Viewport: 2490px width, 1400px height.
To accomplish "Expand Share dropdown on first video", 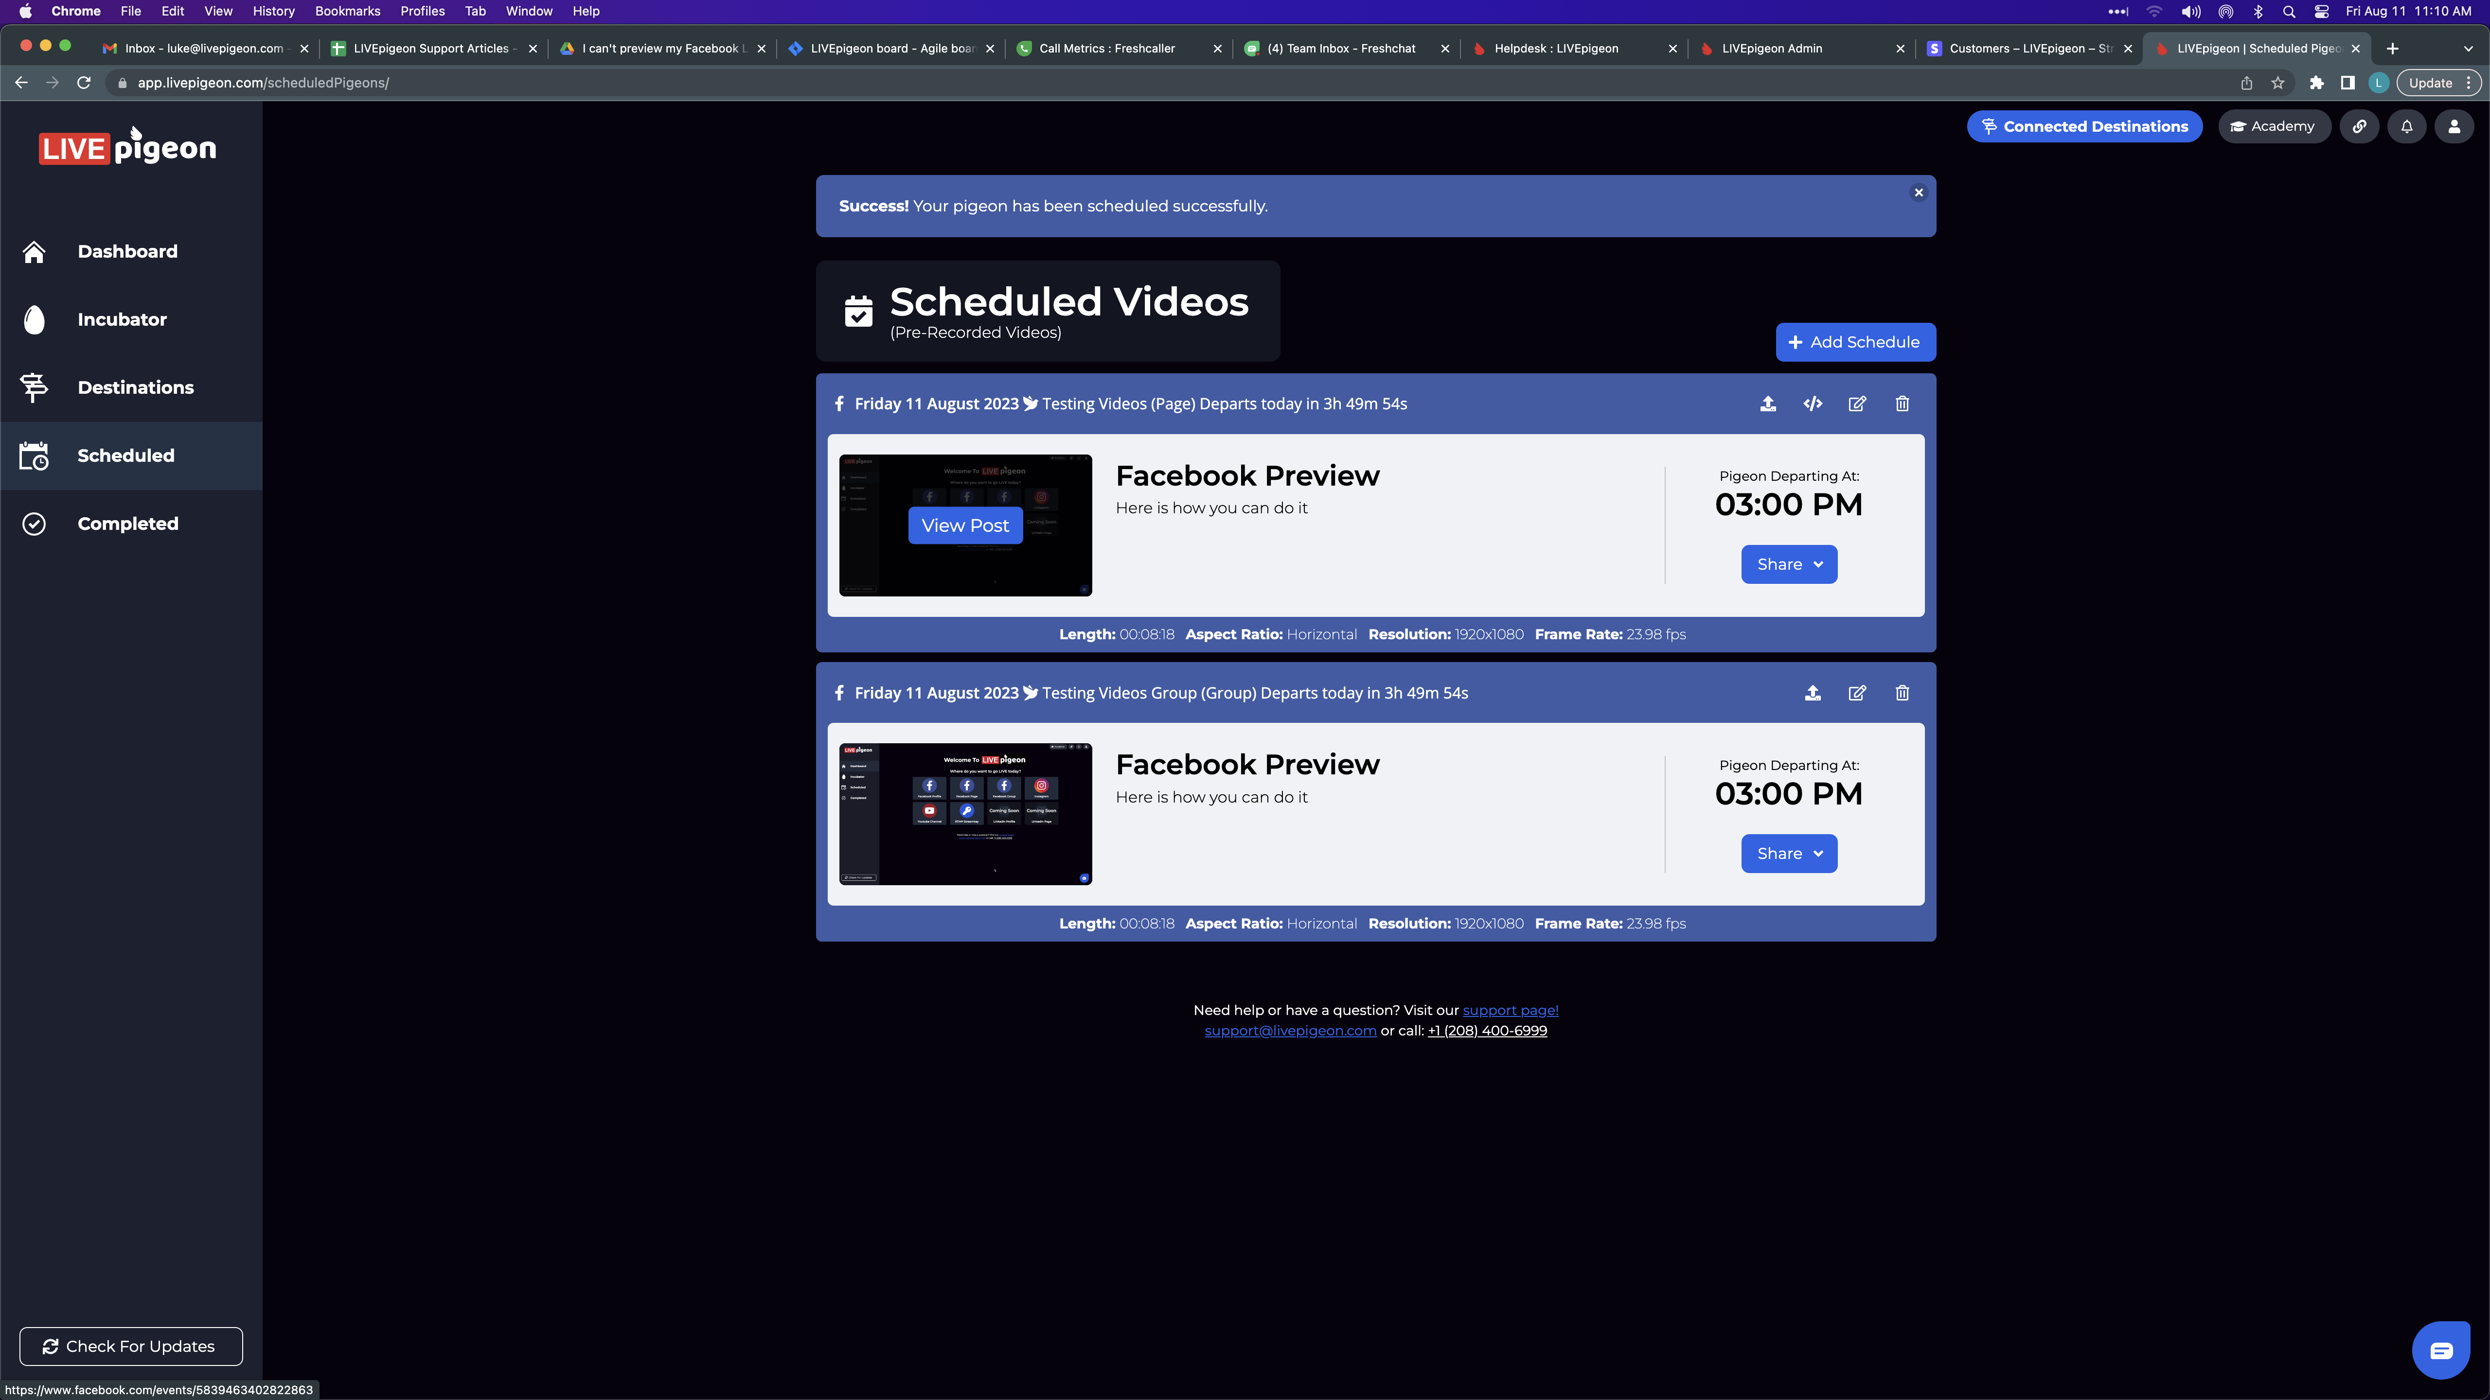I will click(x=1788, y=564).
